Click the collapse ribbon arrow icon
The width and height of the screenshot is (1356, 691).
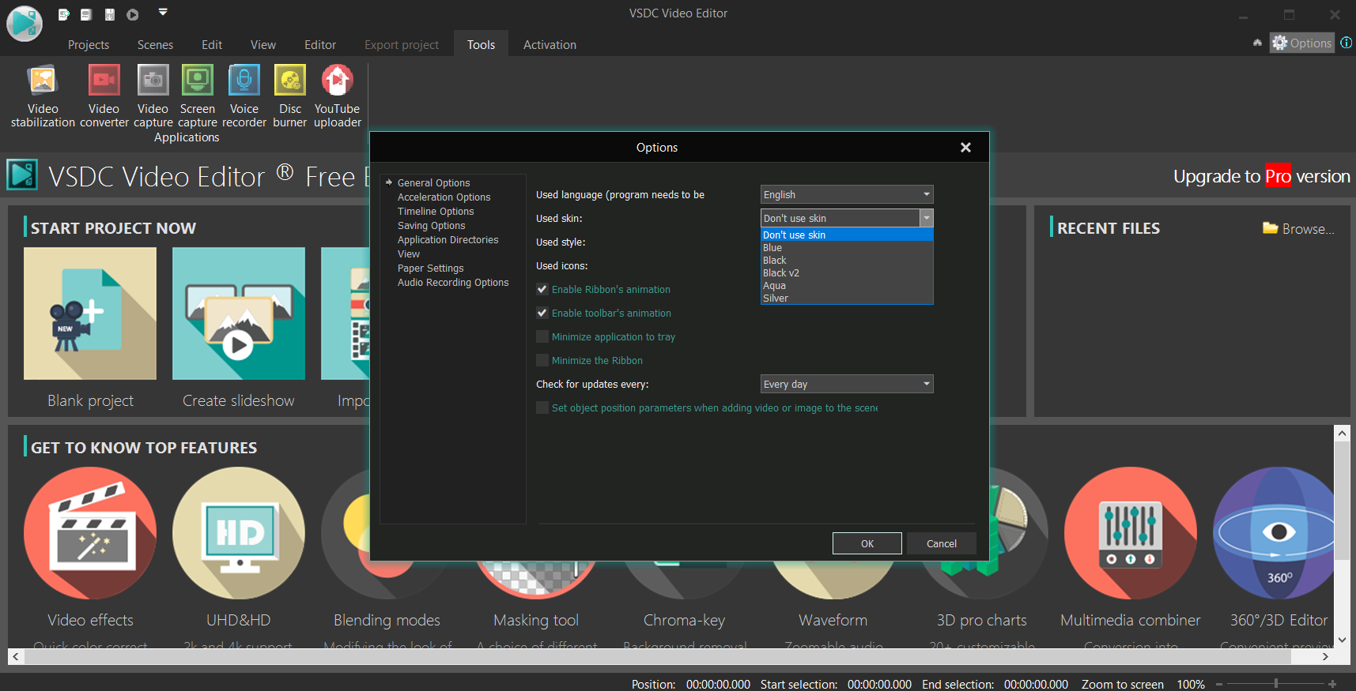click(1257, 43)
